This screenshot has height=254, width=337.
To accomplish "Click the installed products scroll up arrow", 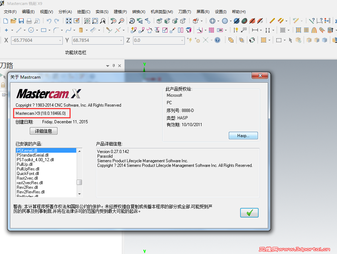I will (79, 151).
